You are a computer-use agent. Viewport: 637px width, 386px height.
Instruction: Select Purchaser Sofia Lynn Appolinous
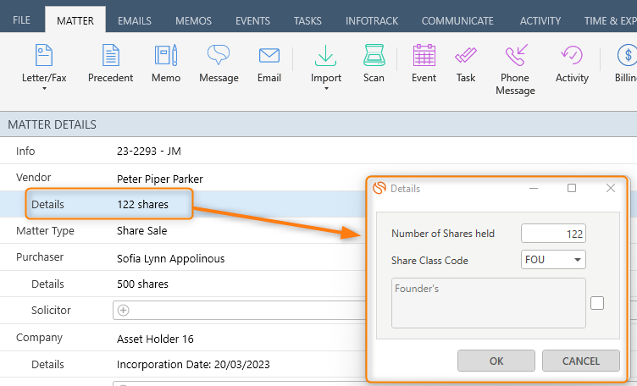point(183,257)
